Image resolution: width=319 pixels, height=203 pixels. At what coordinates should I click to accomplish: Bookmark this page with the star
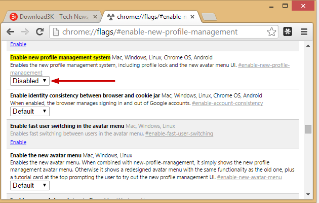point(272,32)
